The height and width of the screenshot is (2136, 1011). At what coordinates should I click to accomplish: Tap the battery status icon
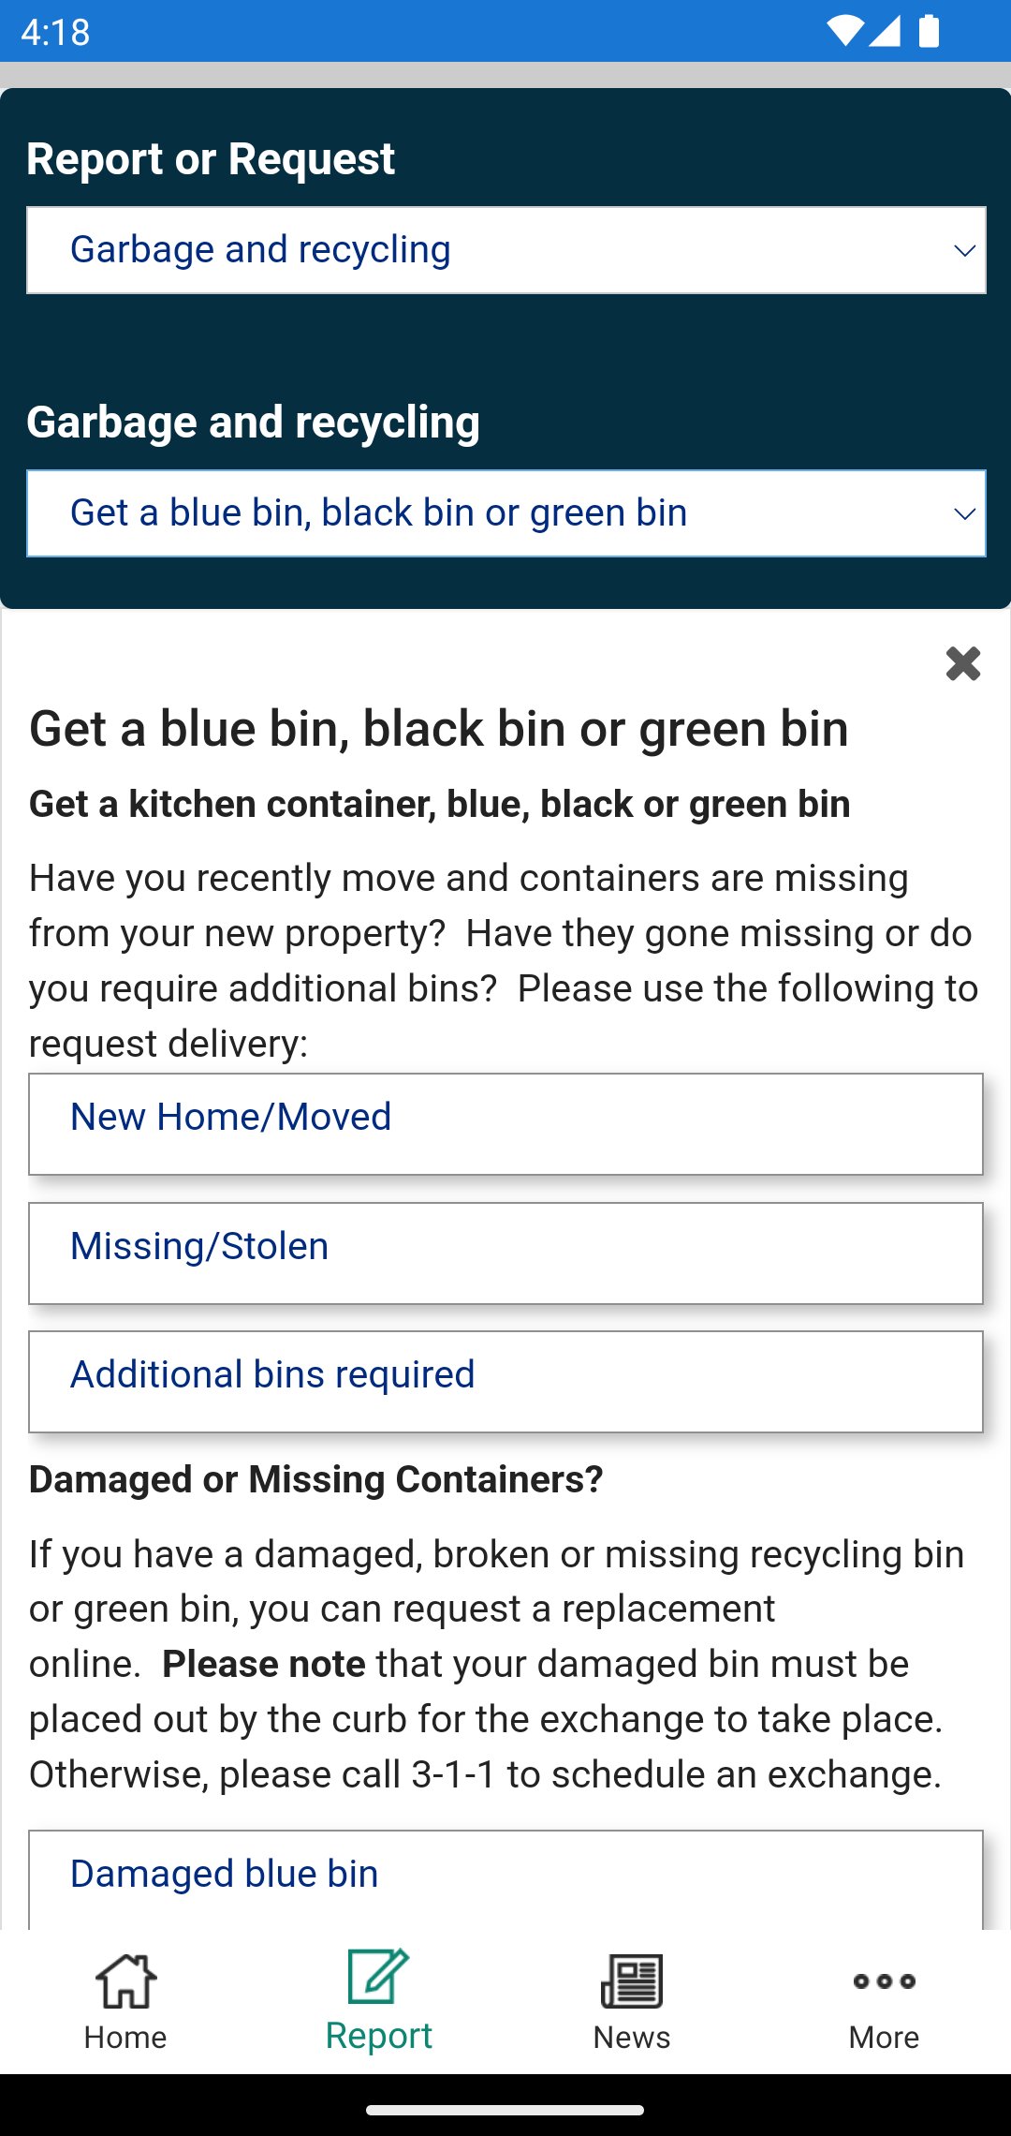929,31
